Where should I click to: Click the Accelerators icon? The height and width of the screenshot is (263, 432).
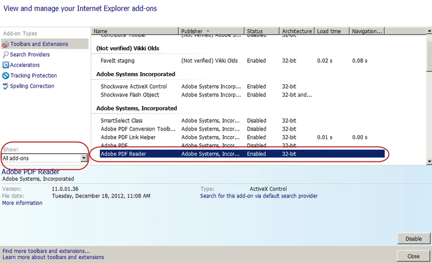(x=6, y=65)
